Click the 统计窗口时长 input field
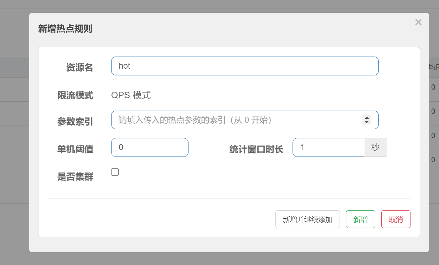Screen dimensions: 439x265 pos(328,147)
